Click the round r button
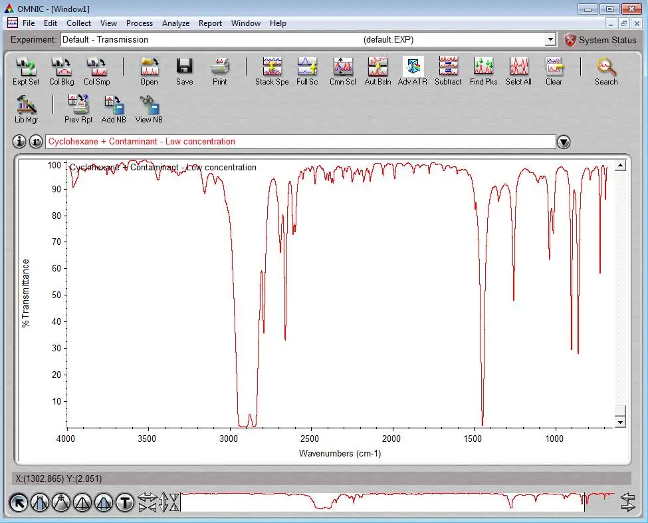648x523 pixels. (x=36, y=142)
